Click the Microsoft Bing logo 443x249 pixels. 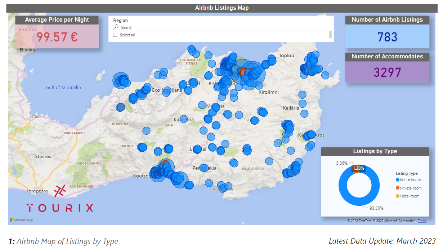click(x=22, y=220)
